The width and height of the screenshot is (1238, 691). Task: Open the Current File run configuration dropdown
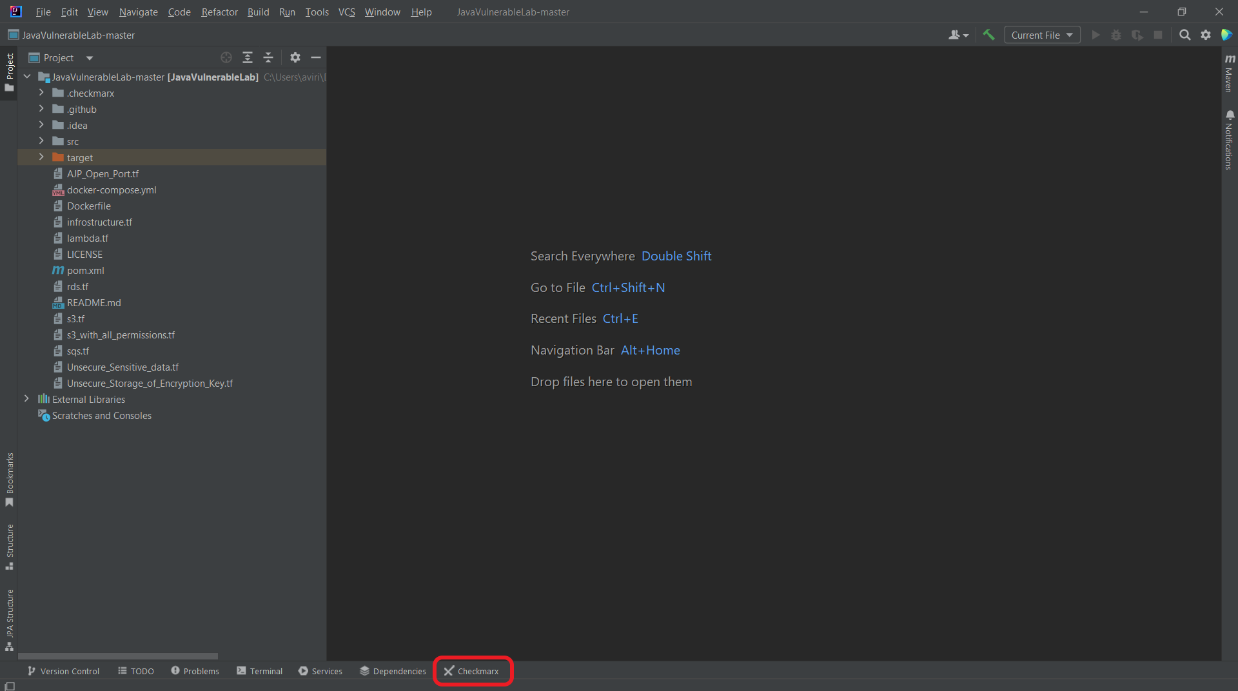1041,35
